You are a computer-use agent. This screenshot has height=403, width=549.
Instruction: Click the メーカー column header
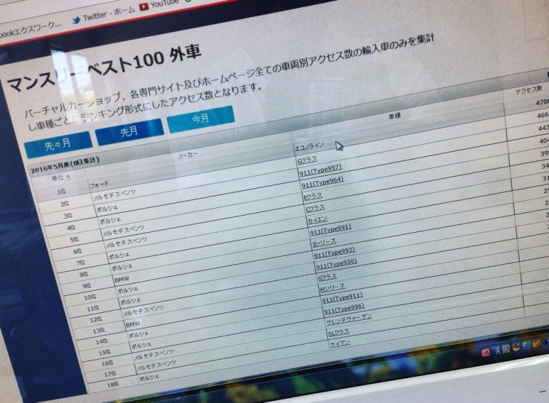188,155
